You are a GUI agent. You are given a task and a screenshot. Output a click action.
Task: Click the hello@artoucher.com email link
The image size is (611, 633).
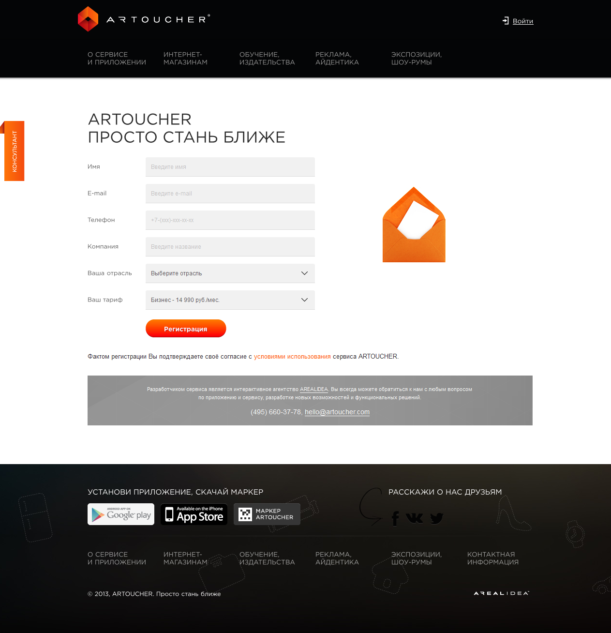tap(337, 412)
